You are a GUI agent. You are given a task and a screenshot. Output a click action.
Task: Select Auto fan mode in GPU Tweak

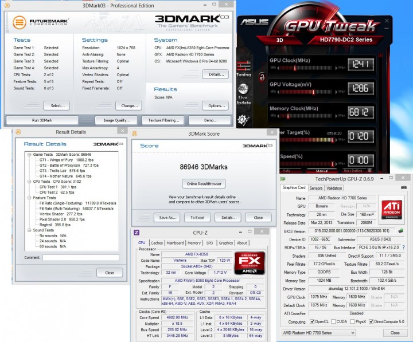[287, 171]
